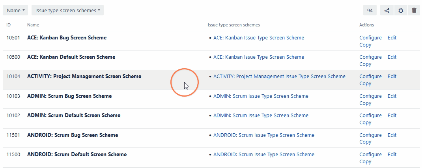
Task: Select the ACE: Kanban Bug Screen Scheme name
Action: click(67, 38)
